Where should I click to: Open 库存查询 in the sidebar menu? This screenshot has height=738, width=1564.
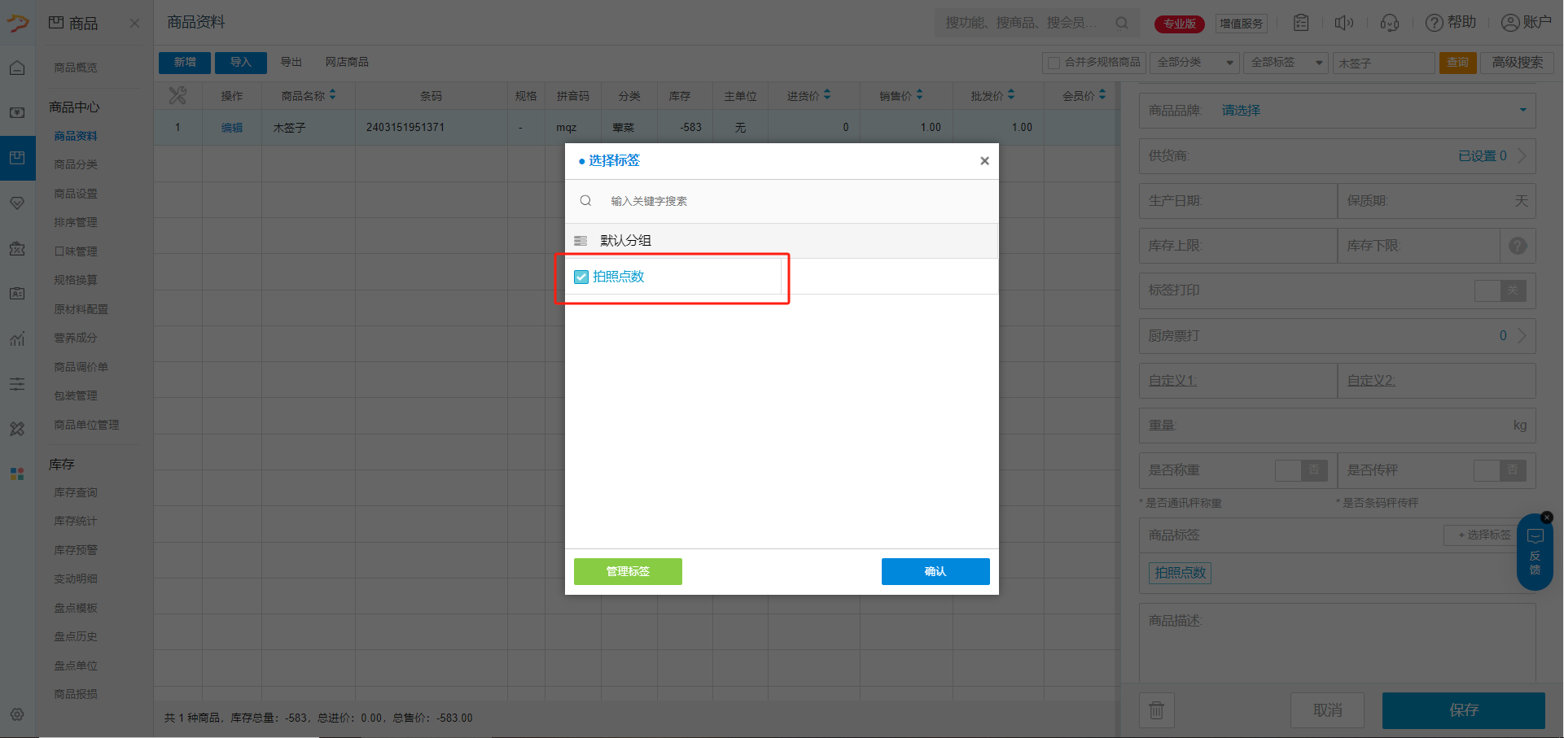(x=76, y=492)
